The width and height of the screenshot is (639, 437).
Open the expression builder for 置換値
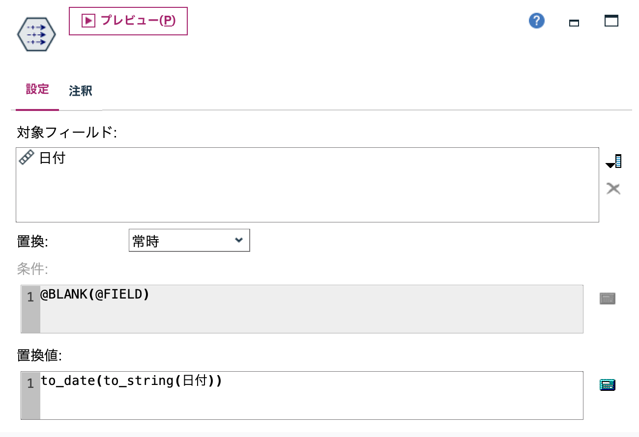(x=607, y=384)
